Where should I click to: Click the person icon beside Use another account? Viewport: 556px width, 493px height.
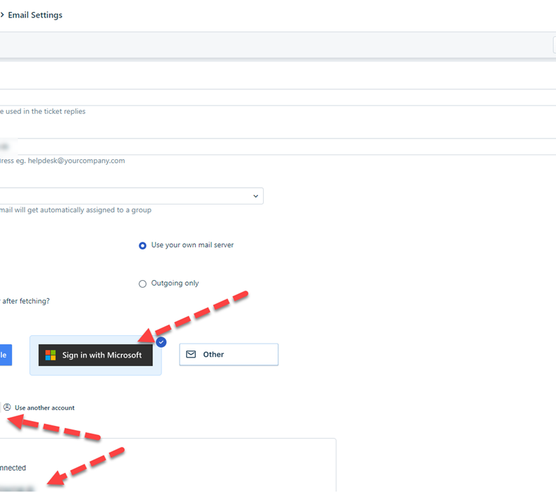click(x=7, y=407)
